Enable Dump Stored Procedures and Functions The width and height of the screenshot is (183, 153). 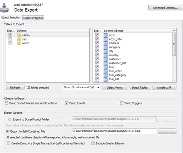(x=6, y=103)
